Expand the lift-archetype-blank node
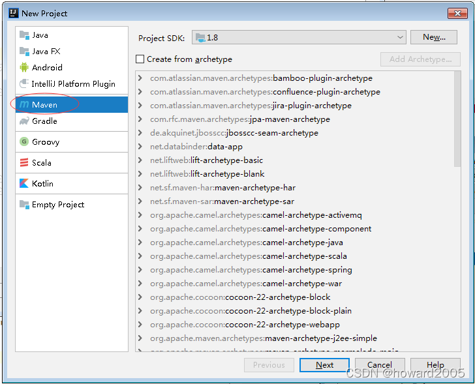The height and width of the screenshot is (384, 475). pos(140,174)
